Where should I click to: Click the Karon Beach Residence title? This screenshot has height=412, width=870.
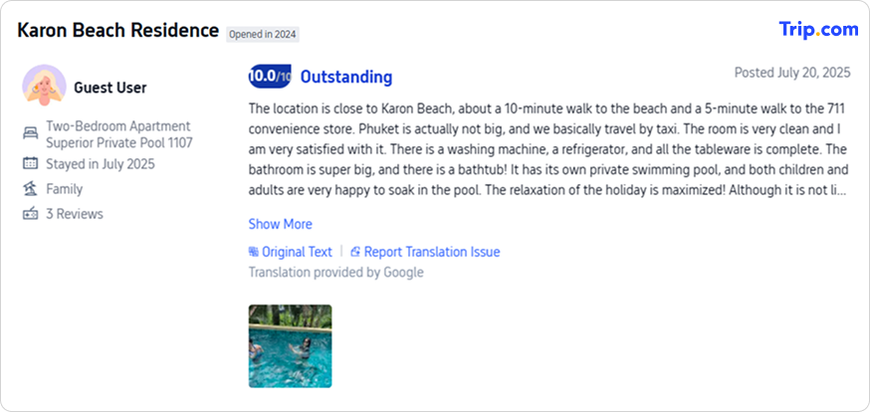pyautogui.click(x=117, y=31)
